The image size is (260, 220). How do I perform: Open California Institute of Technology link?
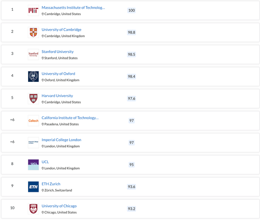pyautogui.click(x=70, y=118)
